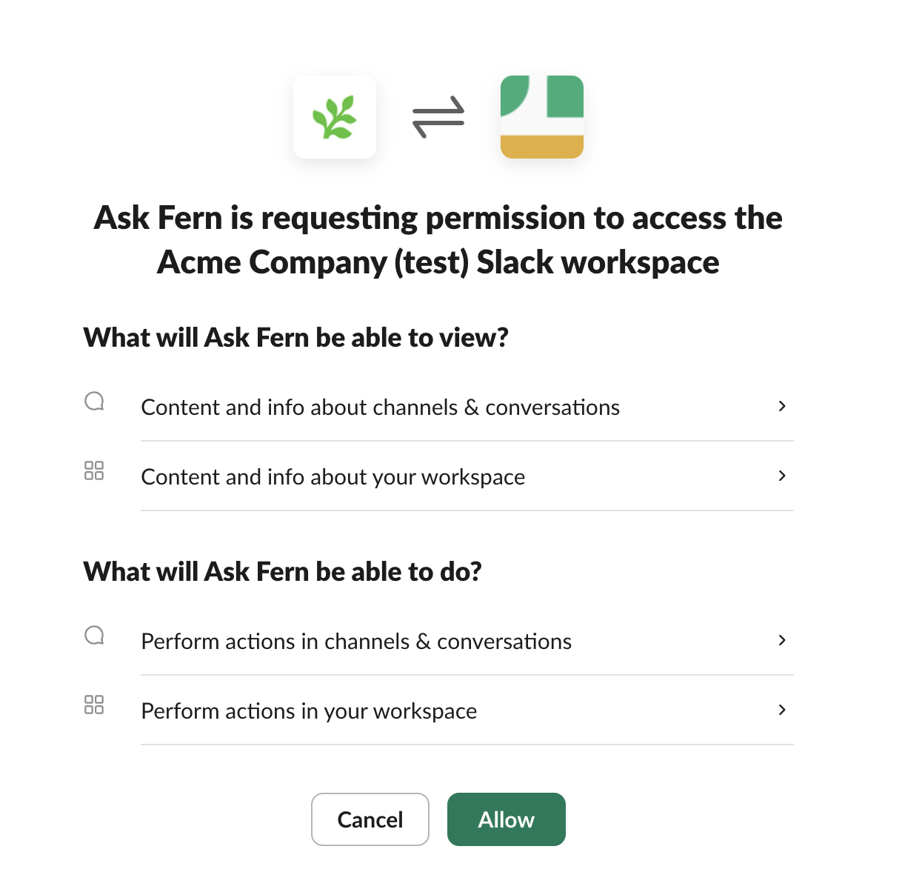Expand channels and conversations actions details
902x892 pixels.
point(781,640)
